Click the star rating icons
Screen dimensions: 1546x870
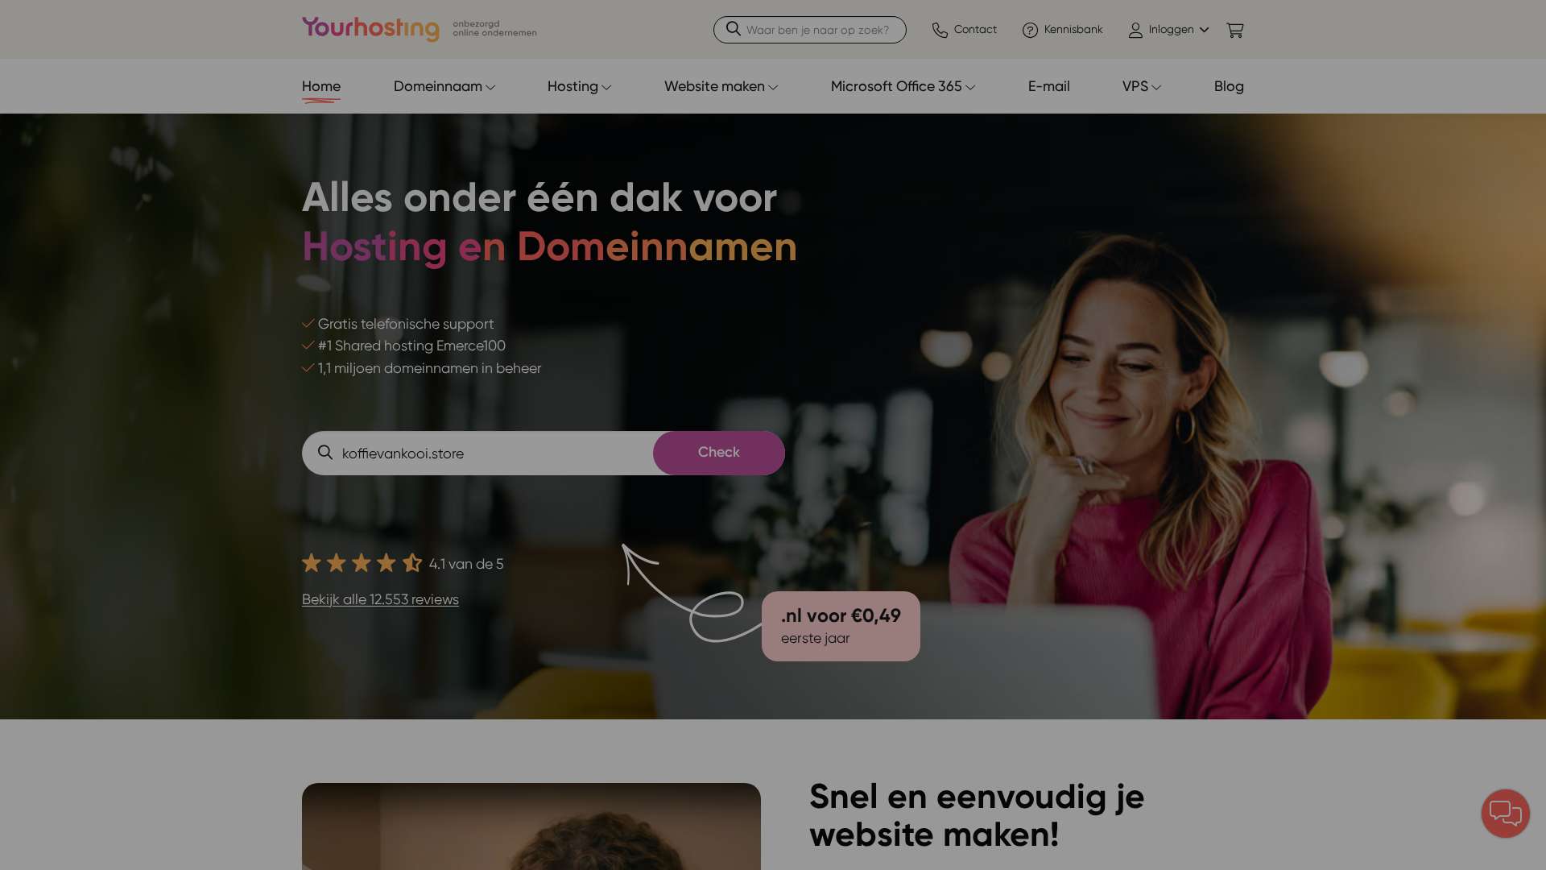click(x=362, y=563)
